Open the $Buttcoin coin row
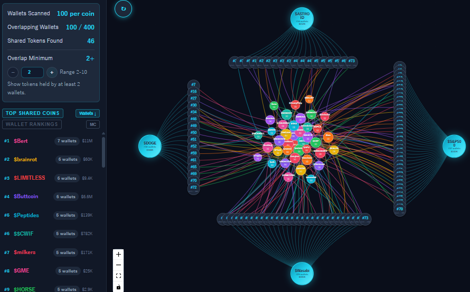470x292 pixels. pyautogui.click(x=51, y=197)
